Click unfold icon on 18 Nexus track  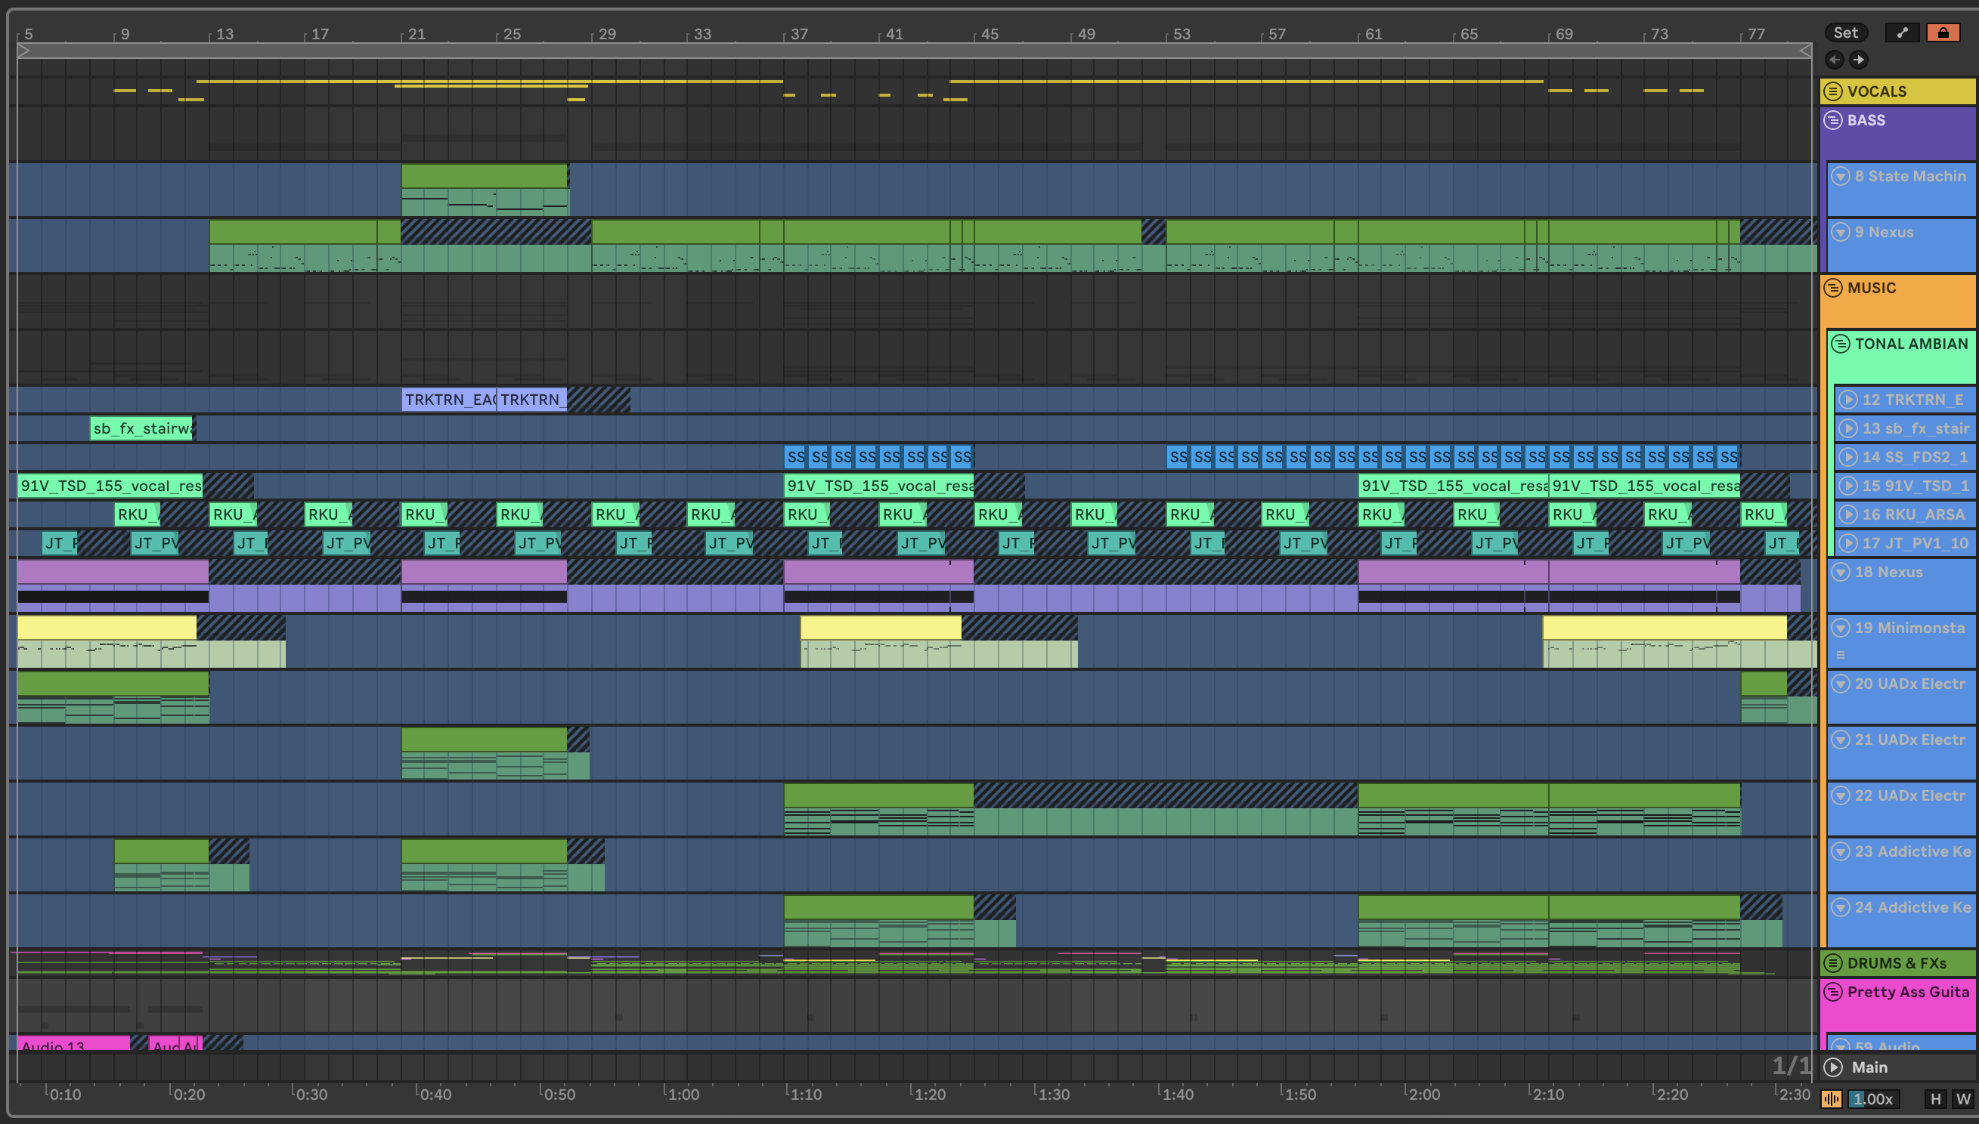click(x=1841, y=572)
